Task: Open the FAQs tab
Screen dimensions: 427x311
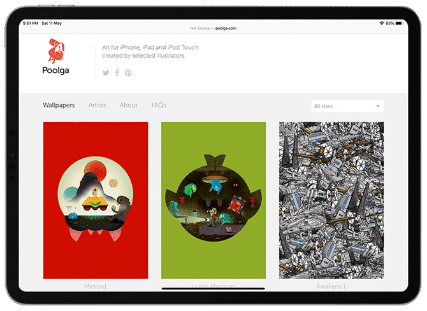Action: tap(159, 105)
